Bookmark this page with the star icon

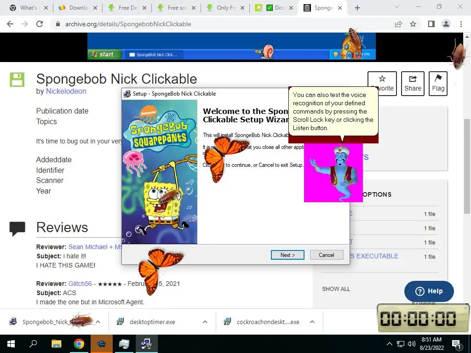coord(413,24)
